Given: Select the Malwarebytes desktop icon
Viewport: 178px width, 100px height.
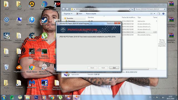Looking at the screenshot, I should (32, 84).
